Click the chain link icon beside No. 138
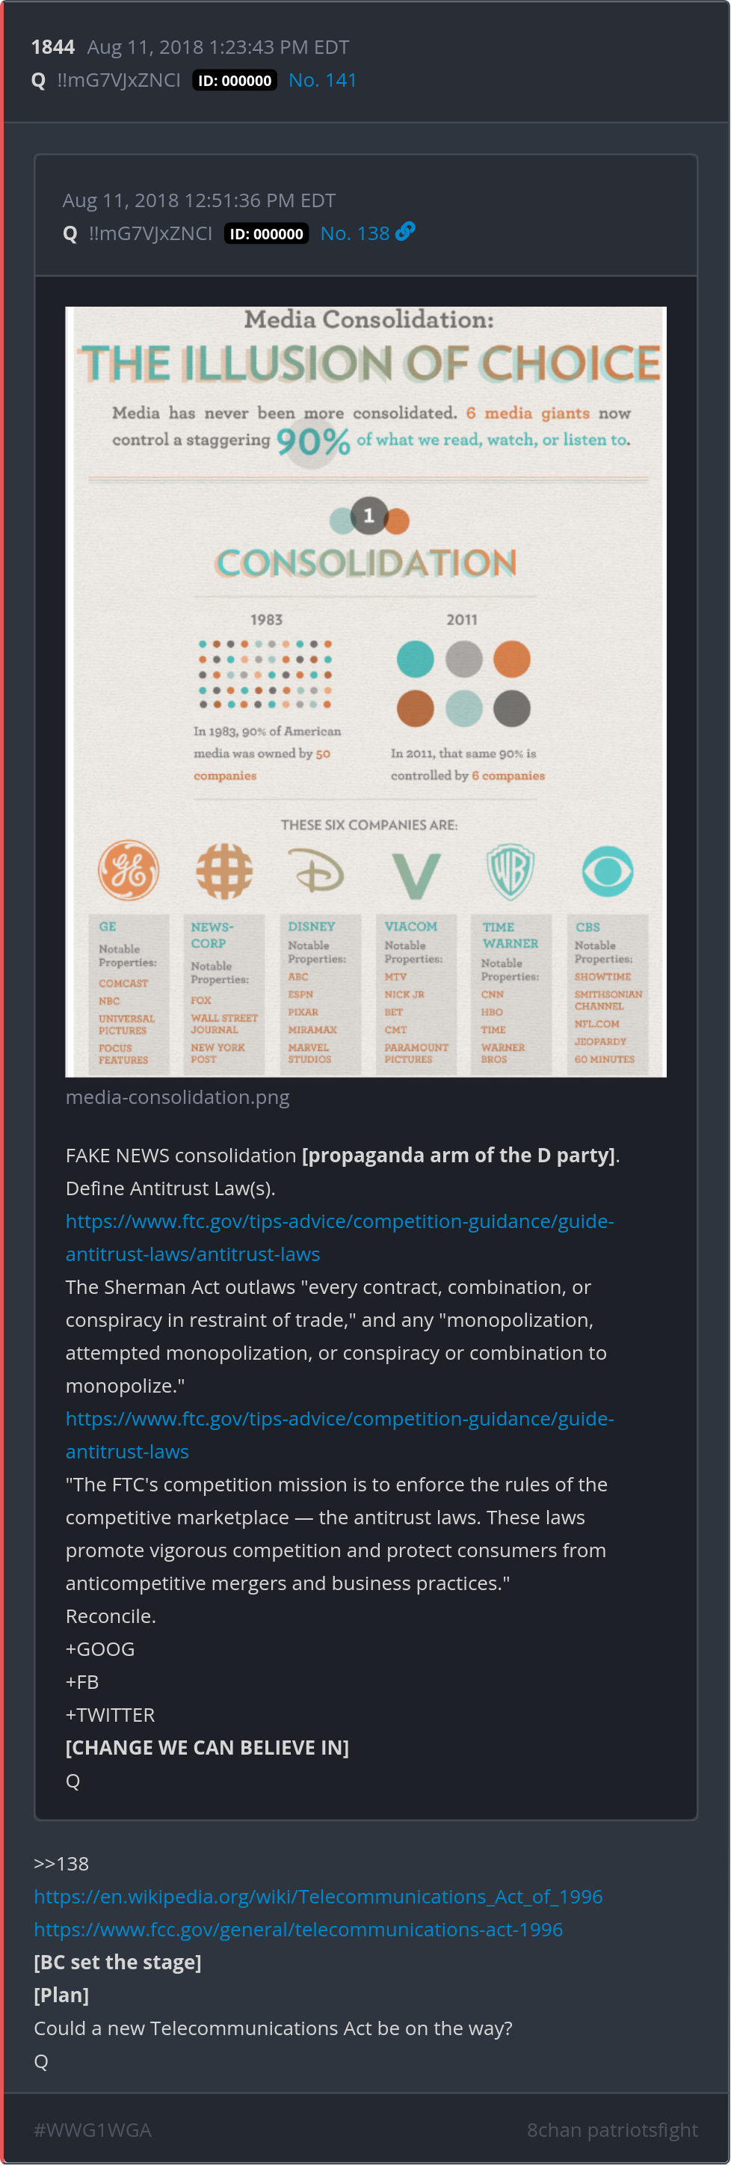 [x=405, y=231]
